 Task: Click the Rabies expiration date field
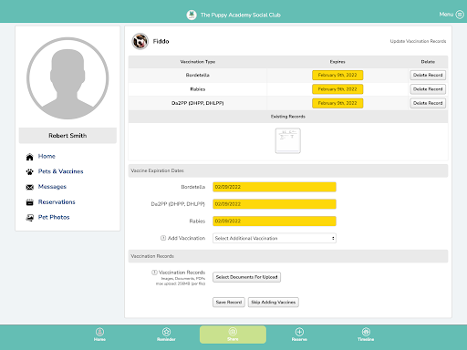(275, 221)
